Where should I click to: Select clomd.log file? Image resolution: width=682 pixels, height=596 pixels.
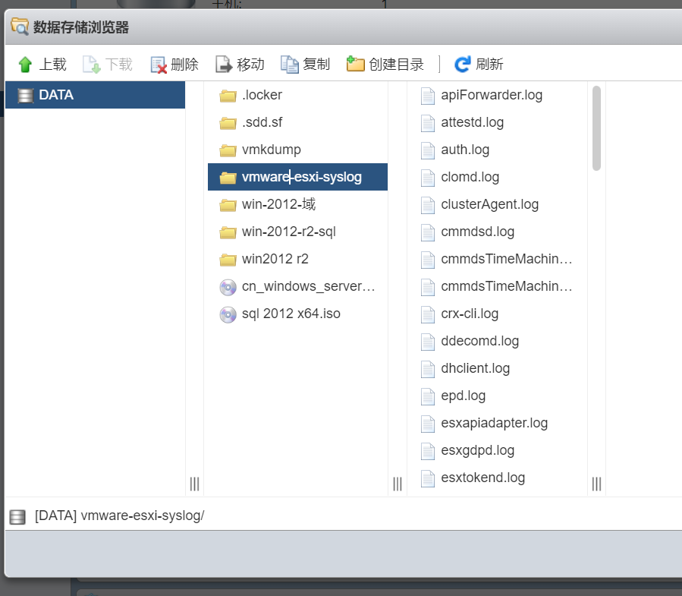498,177
